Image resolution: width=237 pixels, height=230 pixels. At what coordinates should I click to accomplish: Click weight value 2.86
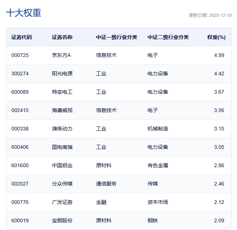(219, 165)
